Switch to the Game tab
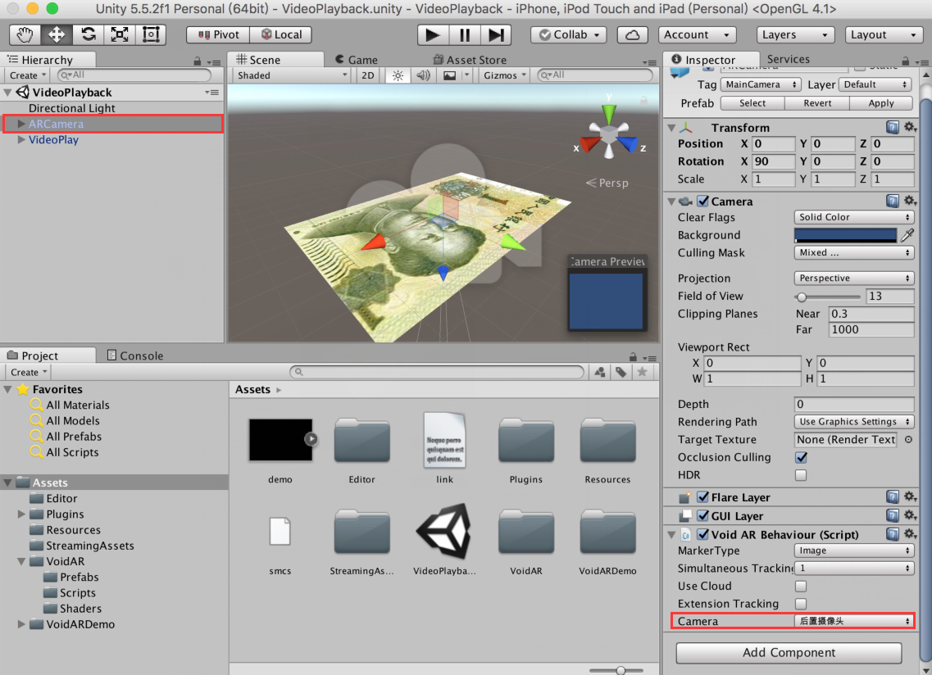This screenshot has width=932, height=675. click(x=357, y=60)
